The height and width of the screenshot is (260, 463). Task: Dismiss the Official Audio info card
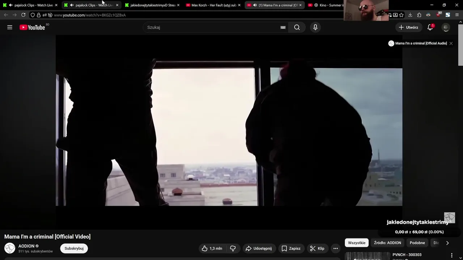tap(451, 43)
